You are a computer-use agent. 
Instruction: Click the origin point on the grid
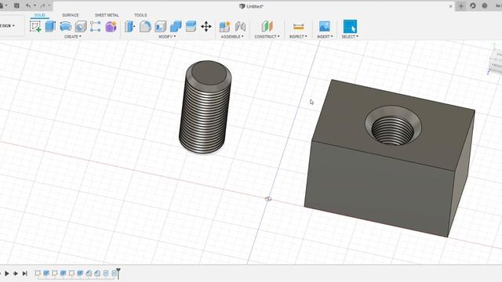pyautogui.click(x=268, y=199)
